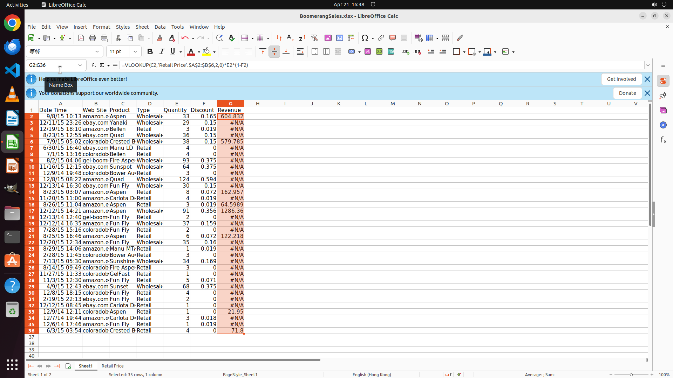The width and height of the screenshot is (673, 378).
Task: Toggle Italic formatting
Action: pyautogui.click(x=162, y=52)
